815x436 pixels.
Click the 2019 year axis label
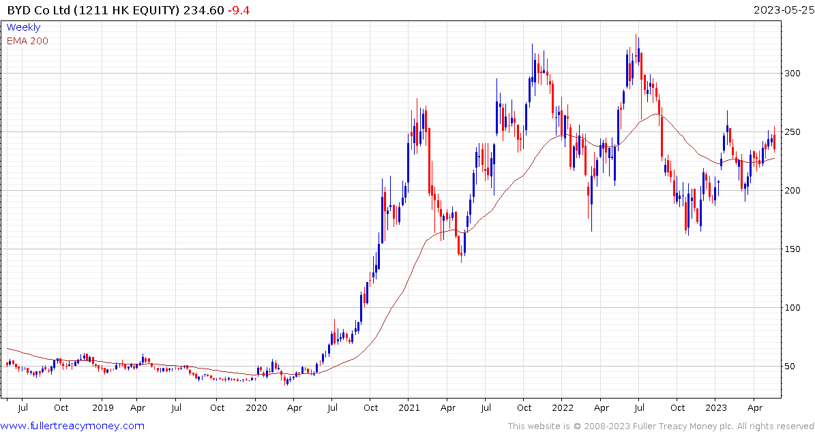[x=104, y=408]
